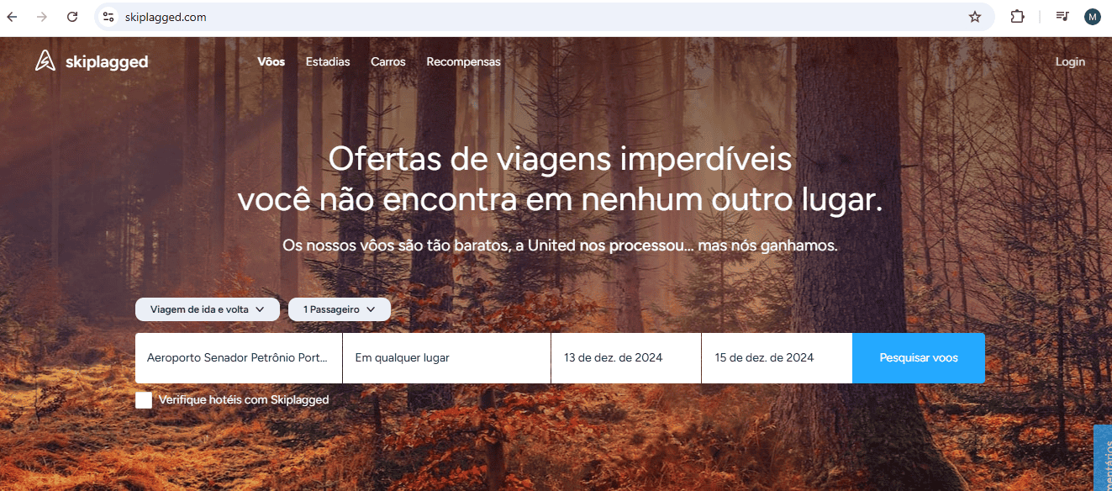Viewport: 1112px width, 491px height.
Task: View site information icon beside URL
Action: point(108,17)
